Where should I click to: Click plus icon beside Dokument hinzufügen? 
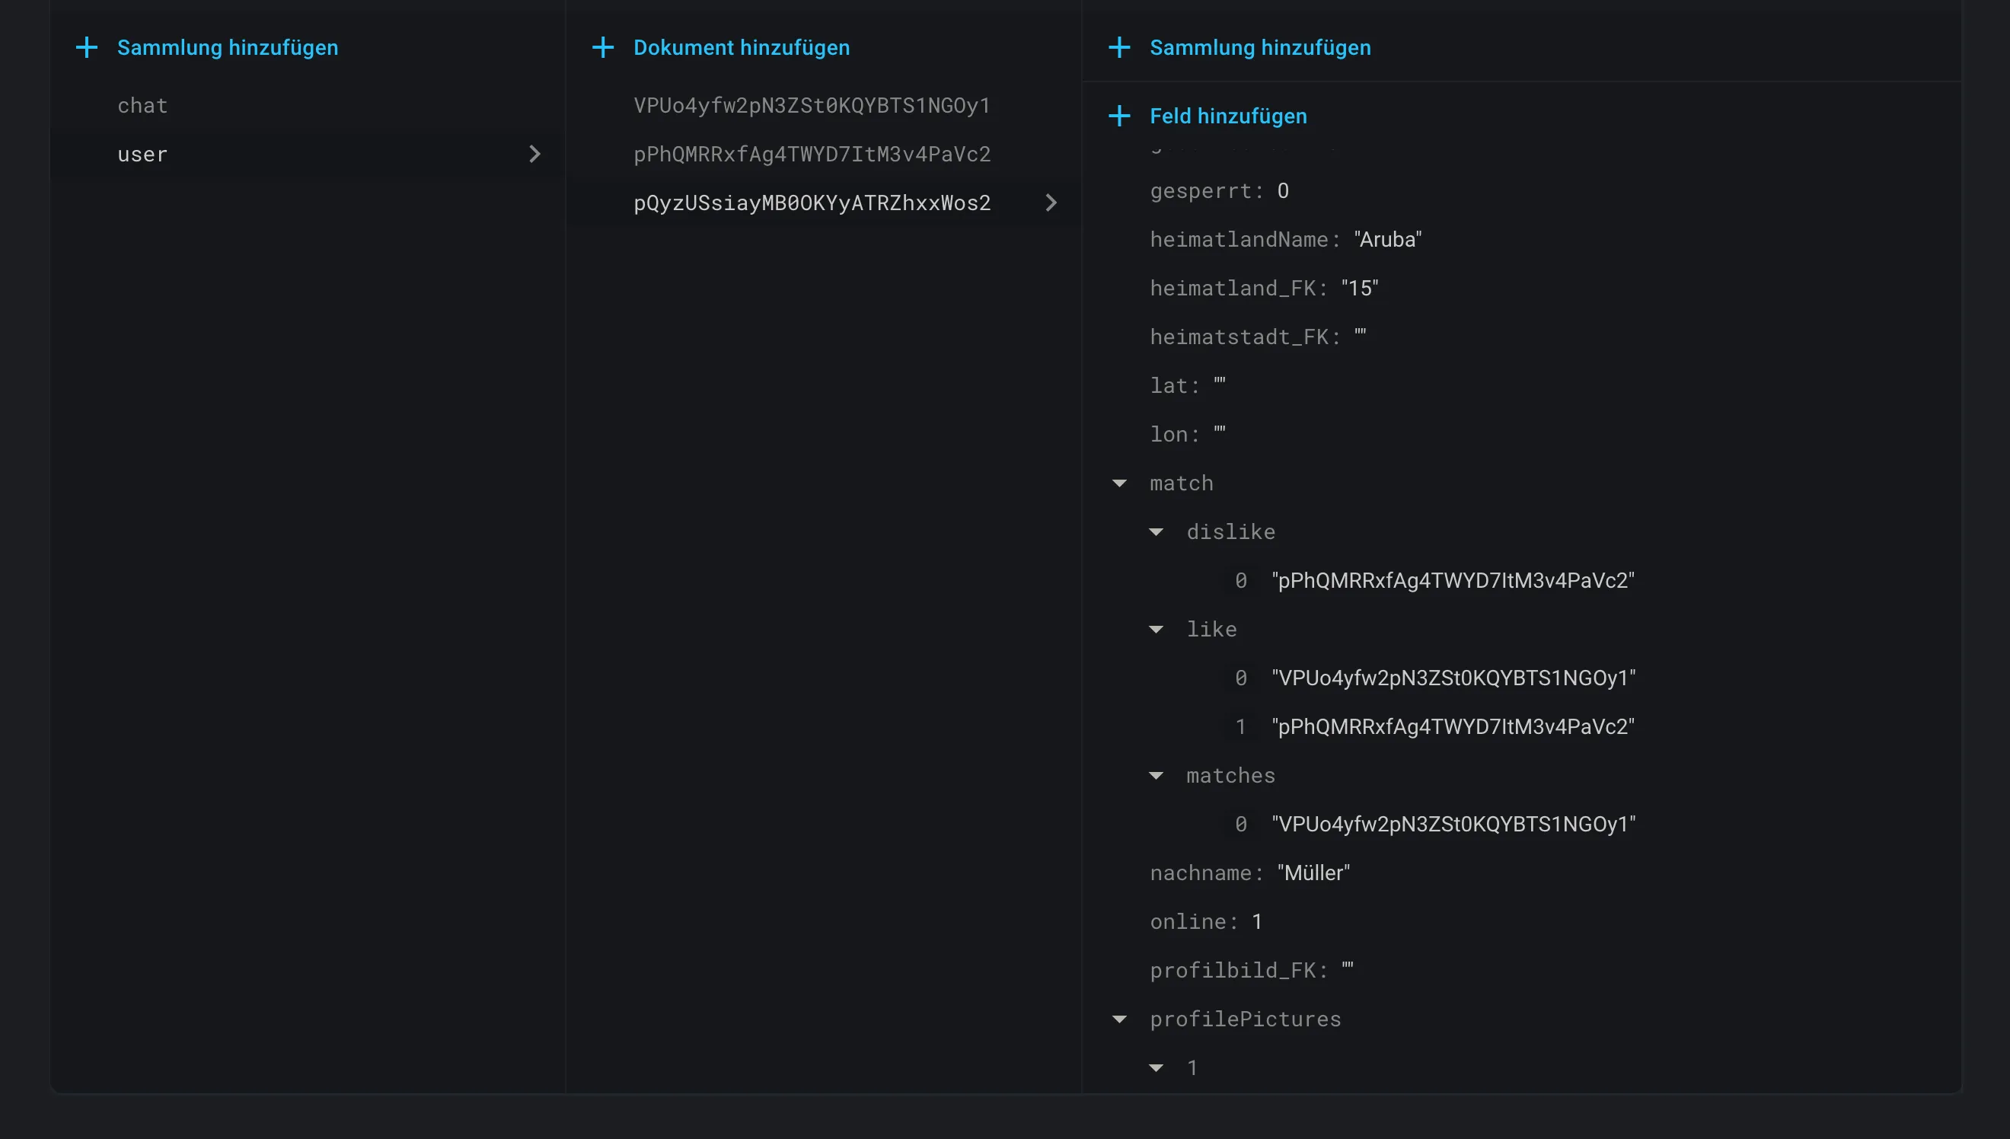tap(603, 48)
